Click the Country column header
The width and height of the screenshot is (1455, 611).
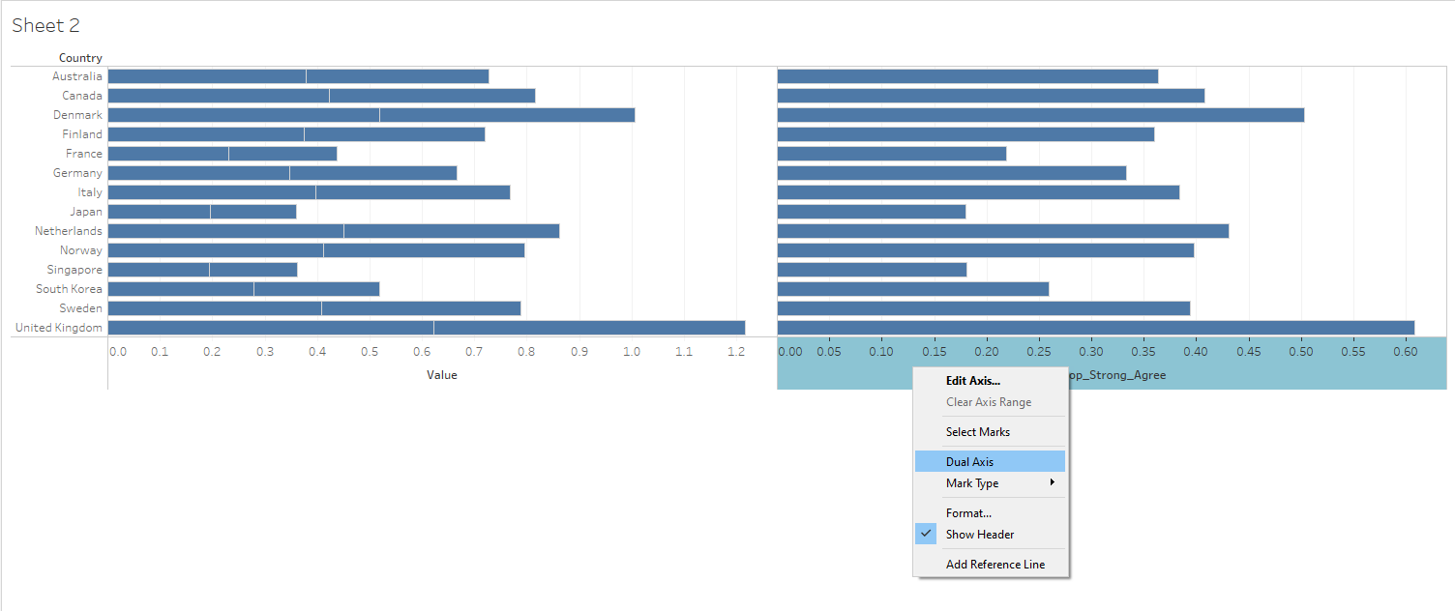[80, 58]
